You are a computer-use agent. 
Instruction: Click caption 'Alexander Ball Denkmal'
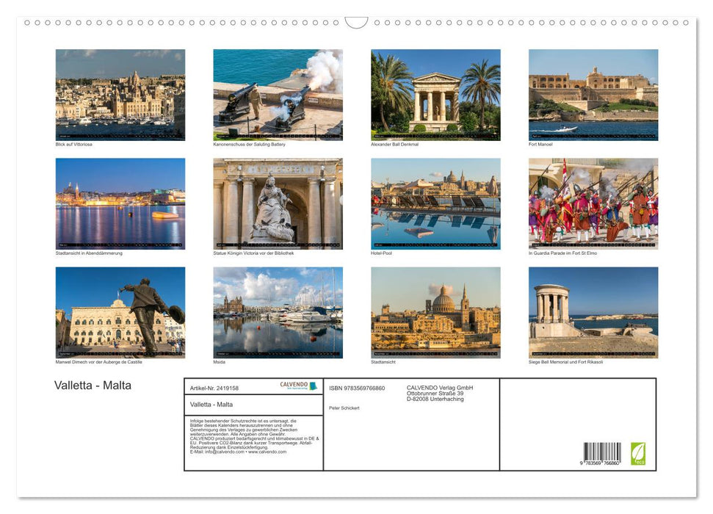395,144
